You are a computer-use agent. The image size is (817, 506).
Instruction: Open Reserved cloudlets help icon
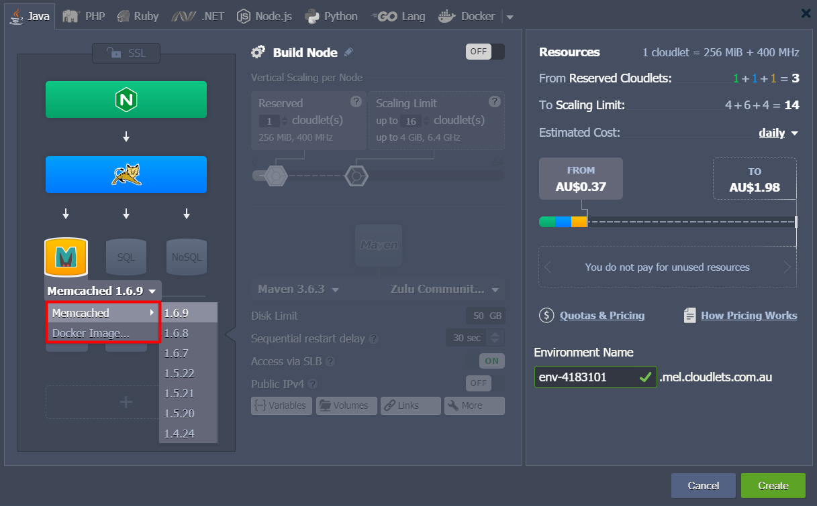[x=356, y=102]
